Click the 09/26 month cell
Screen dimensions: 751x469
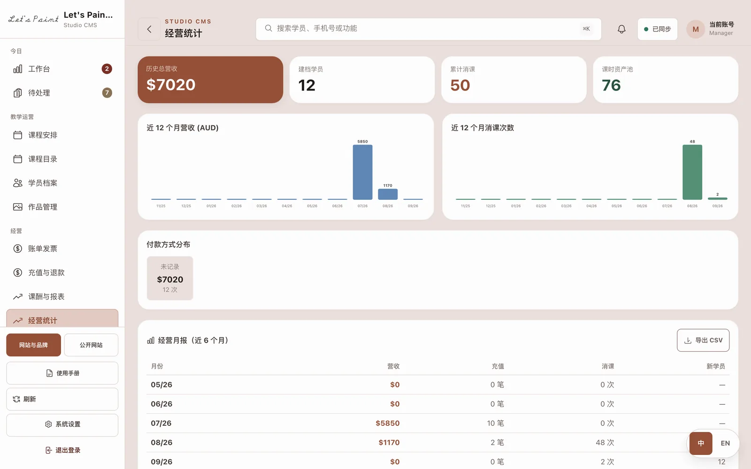(x=161, y=461)
